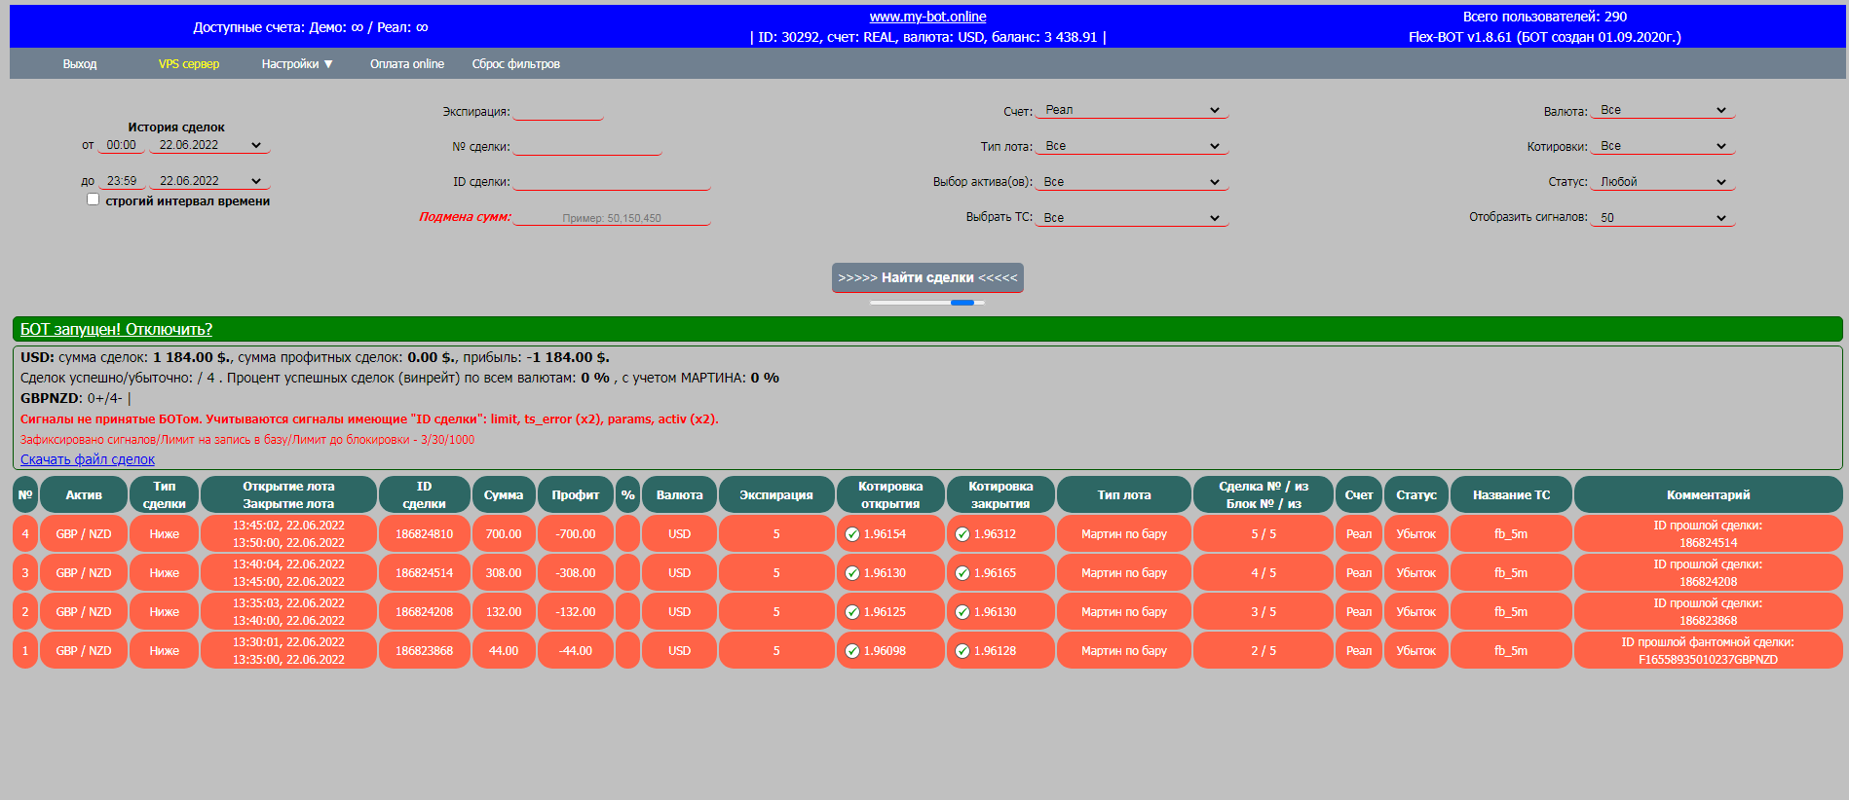Viewport: 1849px width, 800px height.
Task: Click check icon beside opening quote 1.96154
Action: coord(852,534)
